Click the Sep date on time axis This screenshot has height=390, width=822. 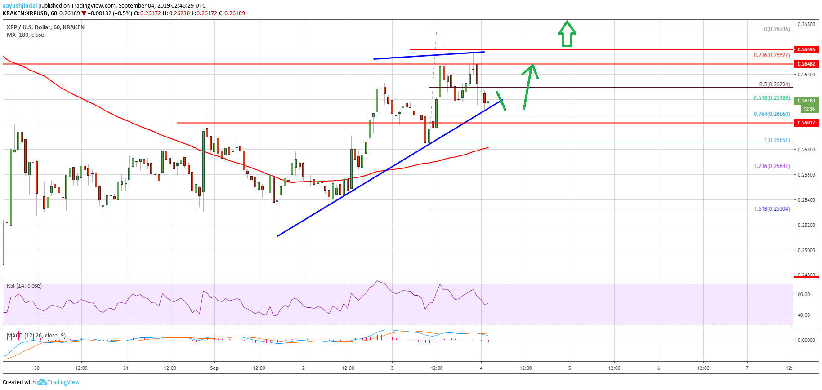pos(214,368)
